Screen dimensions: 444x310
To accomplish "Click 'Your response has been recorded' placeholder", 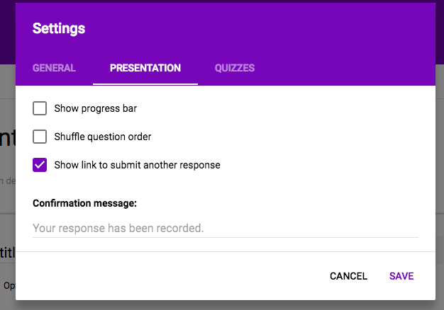I will [118, 228].
